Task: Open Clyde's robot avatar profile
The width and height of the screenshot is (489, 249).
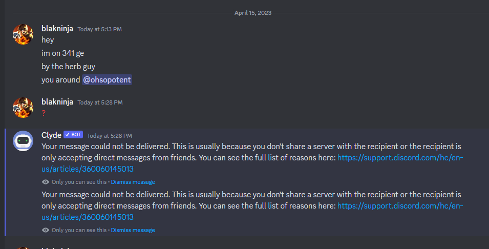Action: coord(23,140)
